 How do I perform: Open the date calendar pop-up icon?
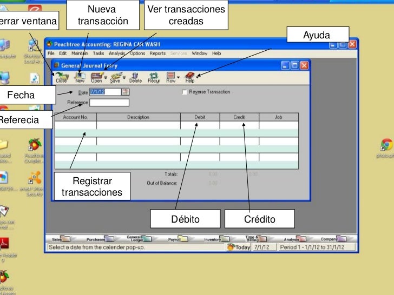click(126, 92)
